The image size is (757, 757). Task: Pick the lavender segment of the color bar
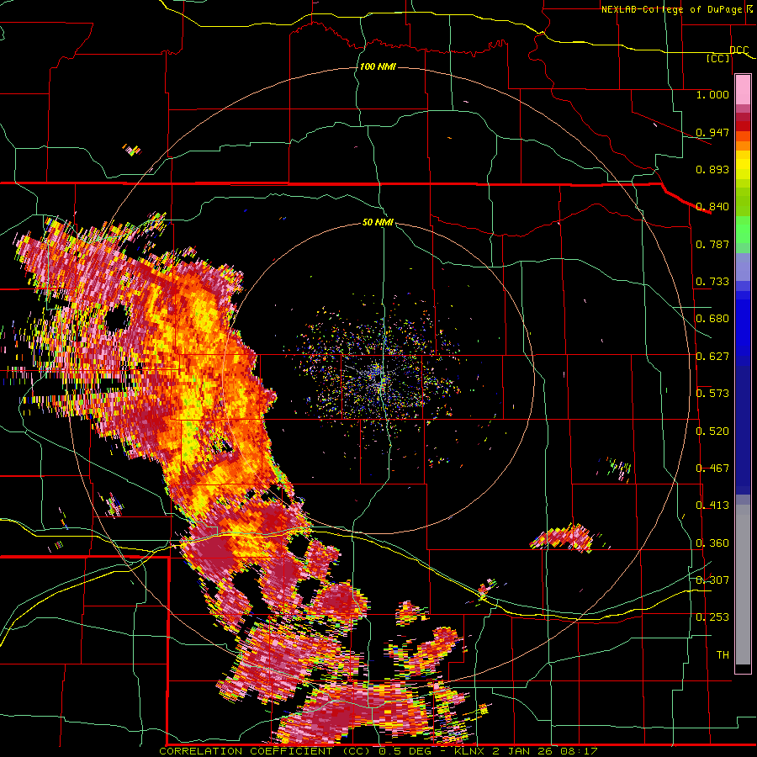point(743,267)
